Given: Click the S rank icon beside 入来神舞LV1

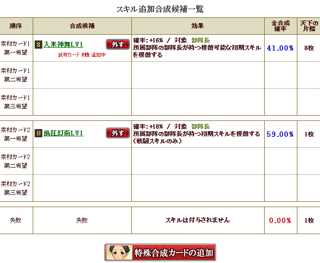Looking at the screenshot, I should pos(38,45).
